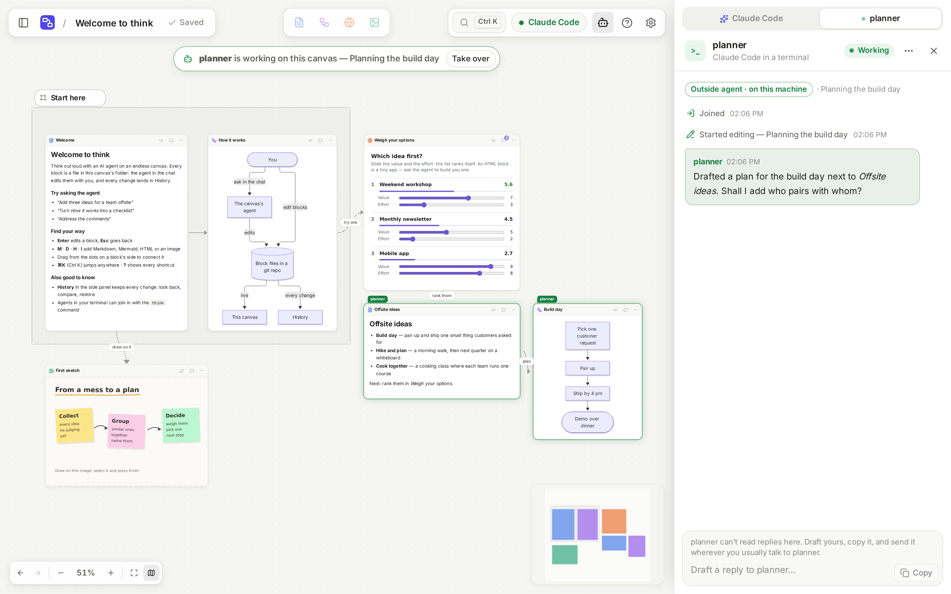The height and width of the screenshot is (594, 951).
Task: Zoom in with the plus button
Action: pos(111,573)
